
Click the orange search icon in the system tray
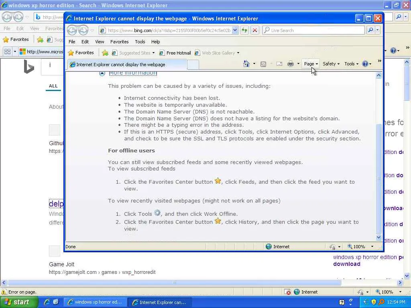click(382, 302)
